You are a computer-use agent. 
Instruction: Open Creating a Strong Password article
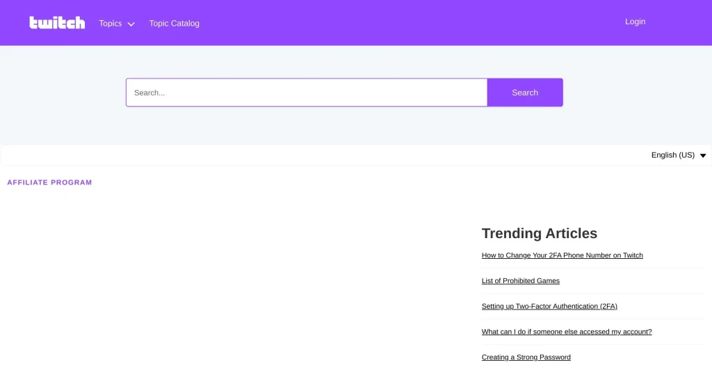(526, 357)
